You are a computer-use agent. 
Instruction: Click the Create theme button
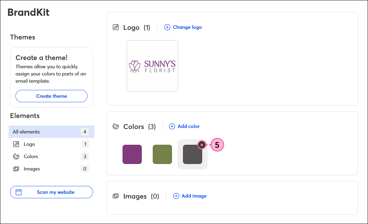51,96
